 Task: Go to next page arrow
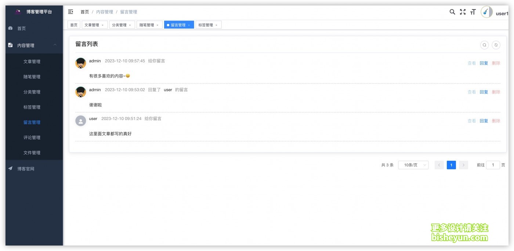pyautogui.click(x=463, y=165)
